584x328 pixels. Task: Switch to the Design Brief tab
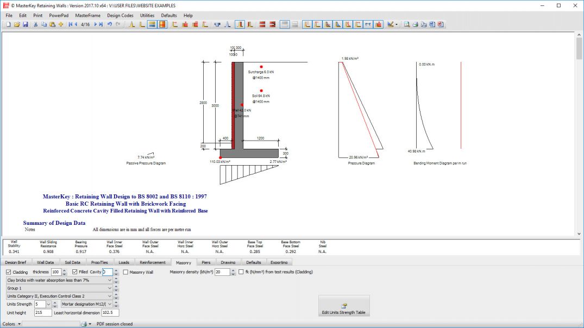click(x=16, y=262)
